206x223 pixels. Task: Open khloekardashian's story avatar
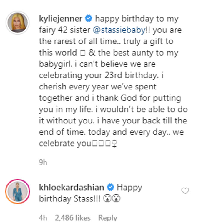pos(18,191)
